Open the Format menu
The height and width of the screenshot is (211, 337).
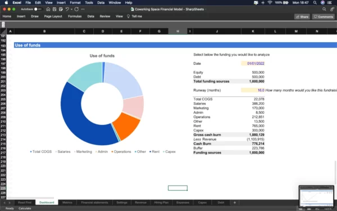pos(75,3)
